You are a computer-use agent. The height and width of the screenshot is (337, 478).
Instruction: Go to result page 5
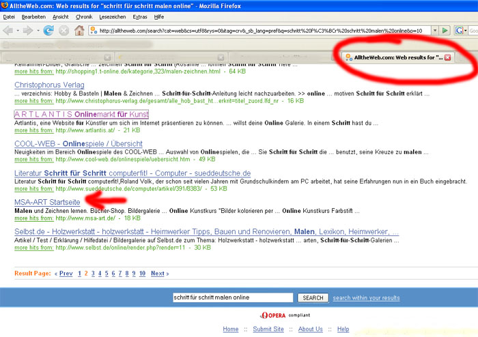pos(107,274)
